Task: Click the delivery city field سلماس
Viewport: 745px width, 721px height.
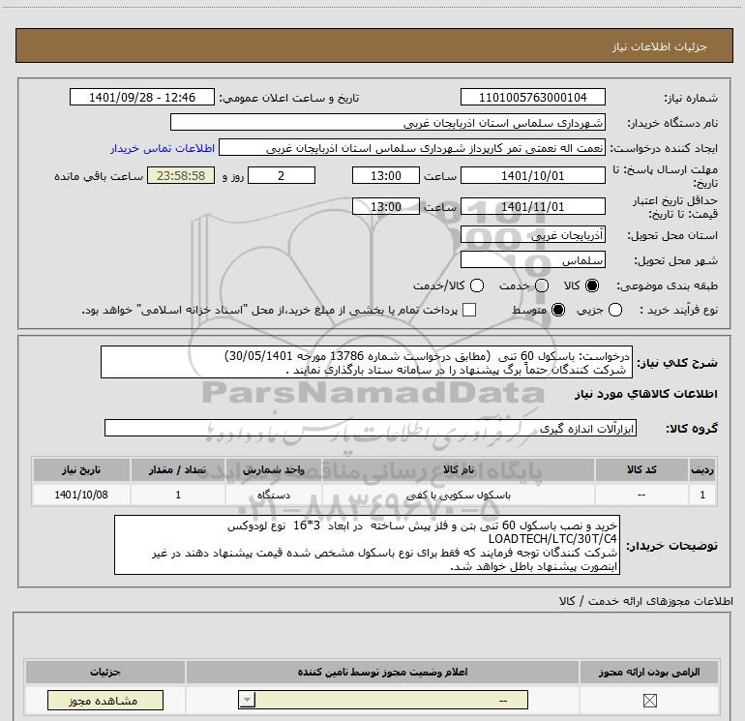Action: pos(532,260)
